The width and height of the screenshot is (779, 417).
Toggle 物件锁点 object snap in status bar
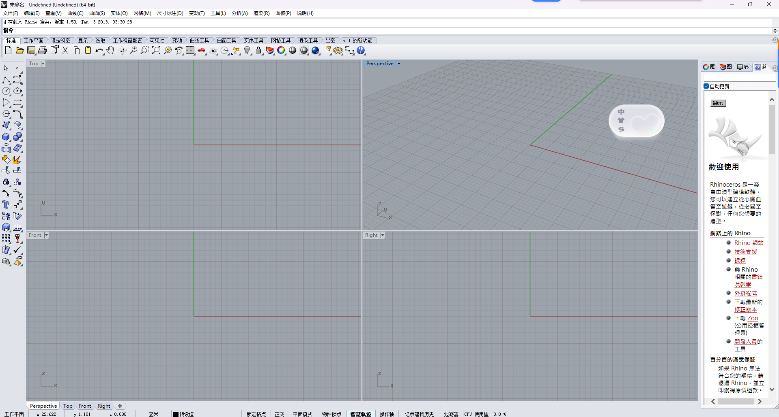[x=331, y=414]
